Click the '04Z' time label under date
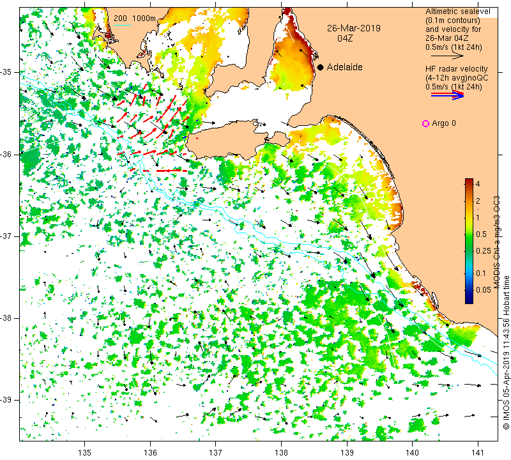The image size is (511, 460). tap(345, 38)
